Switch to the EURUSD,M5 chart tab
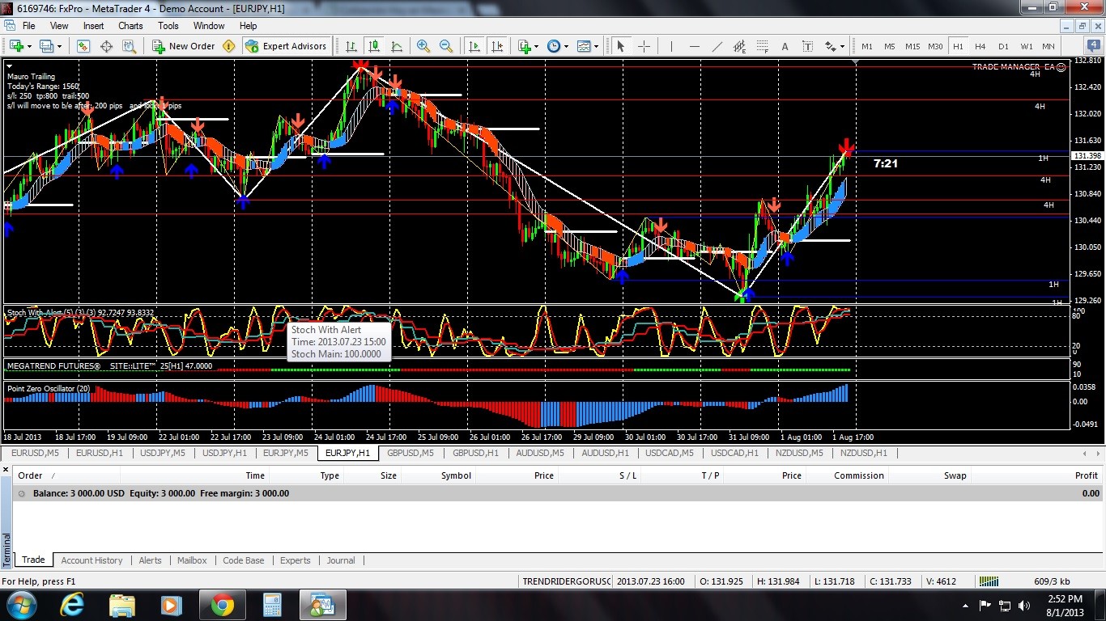This screenshot has height=621, width=1106. pyautogui.click(x=35, y=453)
